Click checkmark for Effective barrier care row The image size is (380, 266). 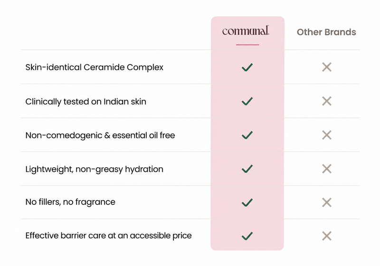coord(247,236)
